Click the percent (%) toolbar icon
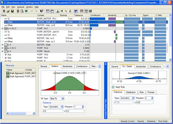173x124 pixels. [x=66, y=11]
